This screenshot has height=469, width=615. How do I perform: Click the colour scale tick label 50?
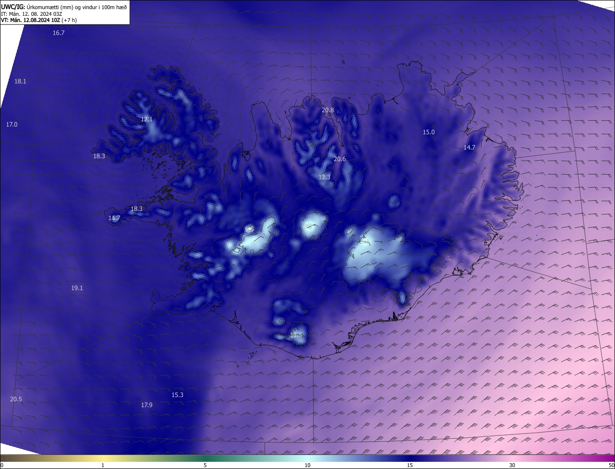point(611,466)
